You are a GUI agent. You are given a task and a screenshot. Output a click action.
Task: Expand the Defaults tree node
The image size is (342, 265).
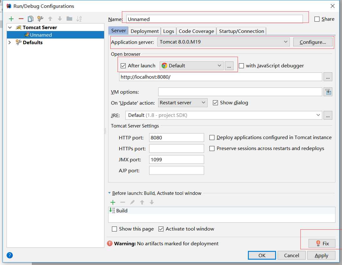point(10,42)
